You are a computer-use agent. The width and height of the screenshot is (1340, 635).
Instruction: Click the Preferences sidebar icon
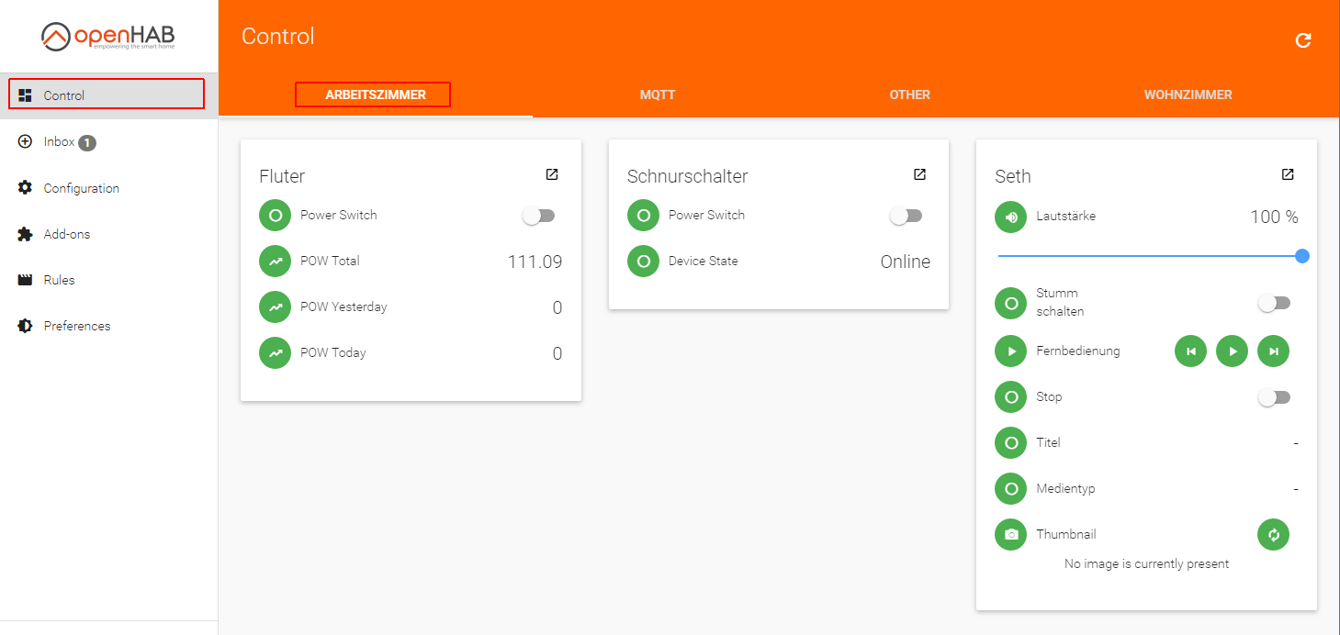(x=25, y=326)
